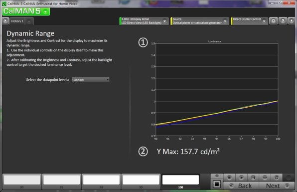Screen dimensions: 297x192
Task: Add a new history tab
Action: (x=29, y=21)
